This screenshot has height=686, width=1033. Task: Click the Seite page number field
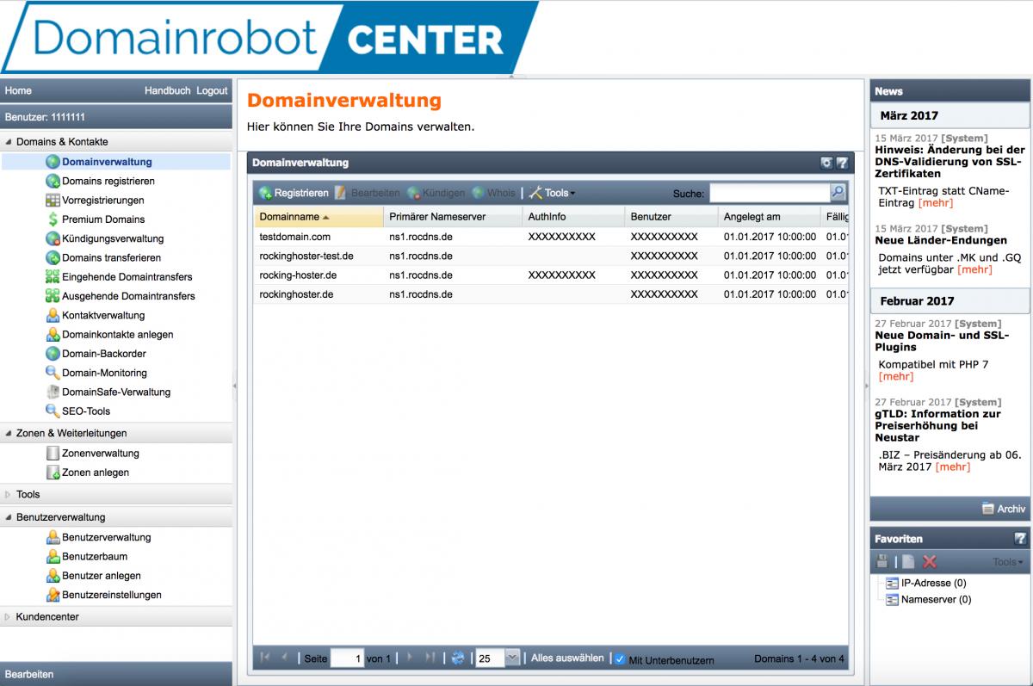point(348,658)
